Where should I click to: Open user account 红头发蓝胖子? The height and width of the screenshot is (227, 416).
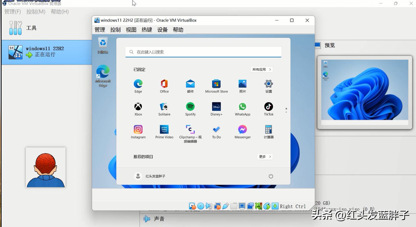pyautogui.click(x=150, y=176)
